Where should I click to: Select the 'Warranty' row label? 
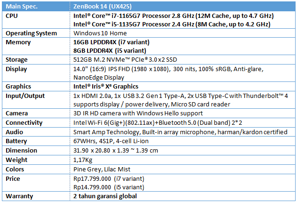19,196
